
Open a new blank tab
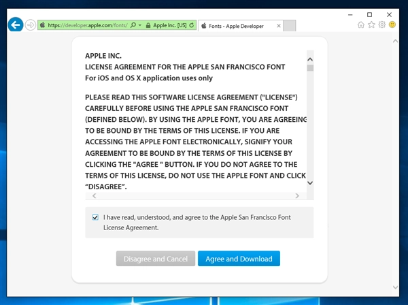[290, 26]
